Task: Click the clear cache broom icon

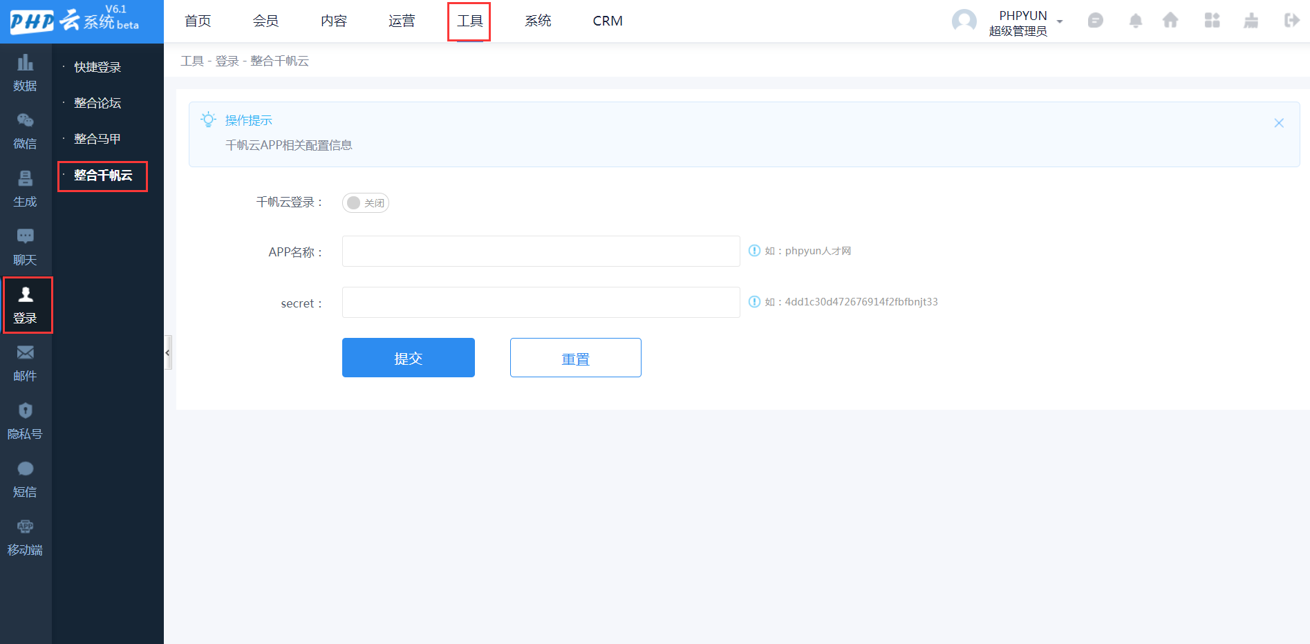Action: [1251, 21]
